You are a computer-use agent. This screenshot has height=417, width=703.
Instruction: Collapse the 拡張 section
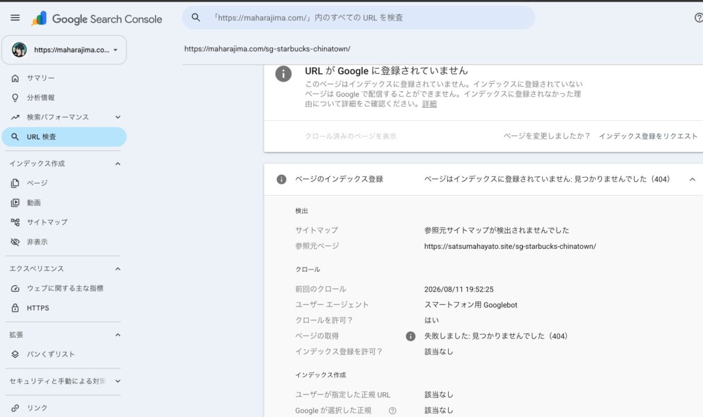pyautogui.click(x=118, y=335)
